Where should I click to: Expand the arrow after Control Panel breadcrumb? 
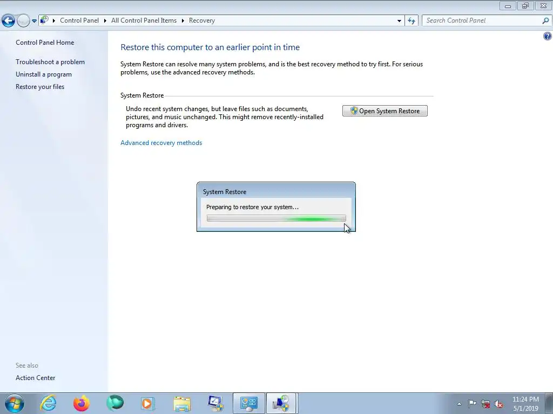point(105,21)
